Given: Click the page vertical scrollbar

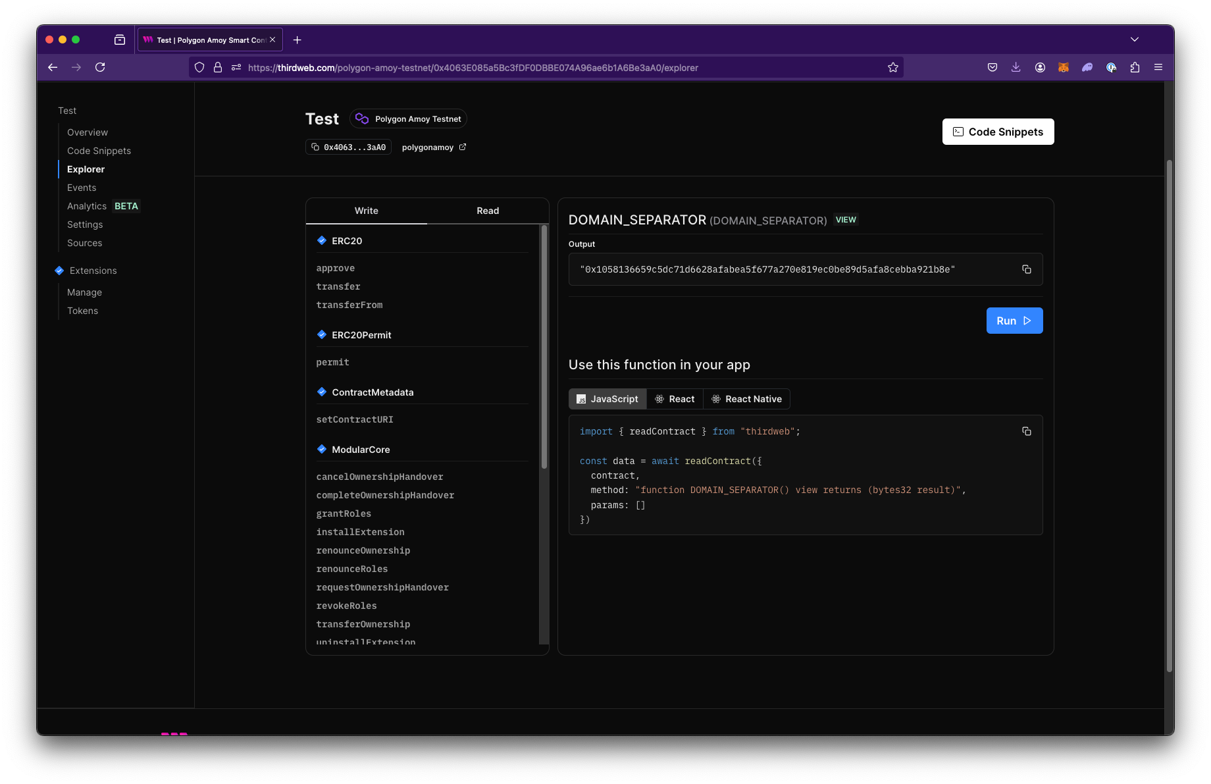Looking at the screenshot, I should coord(1170,416).
